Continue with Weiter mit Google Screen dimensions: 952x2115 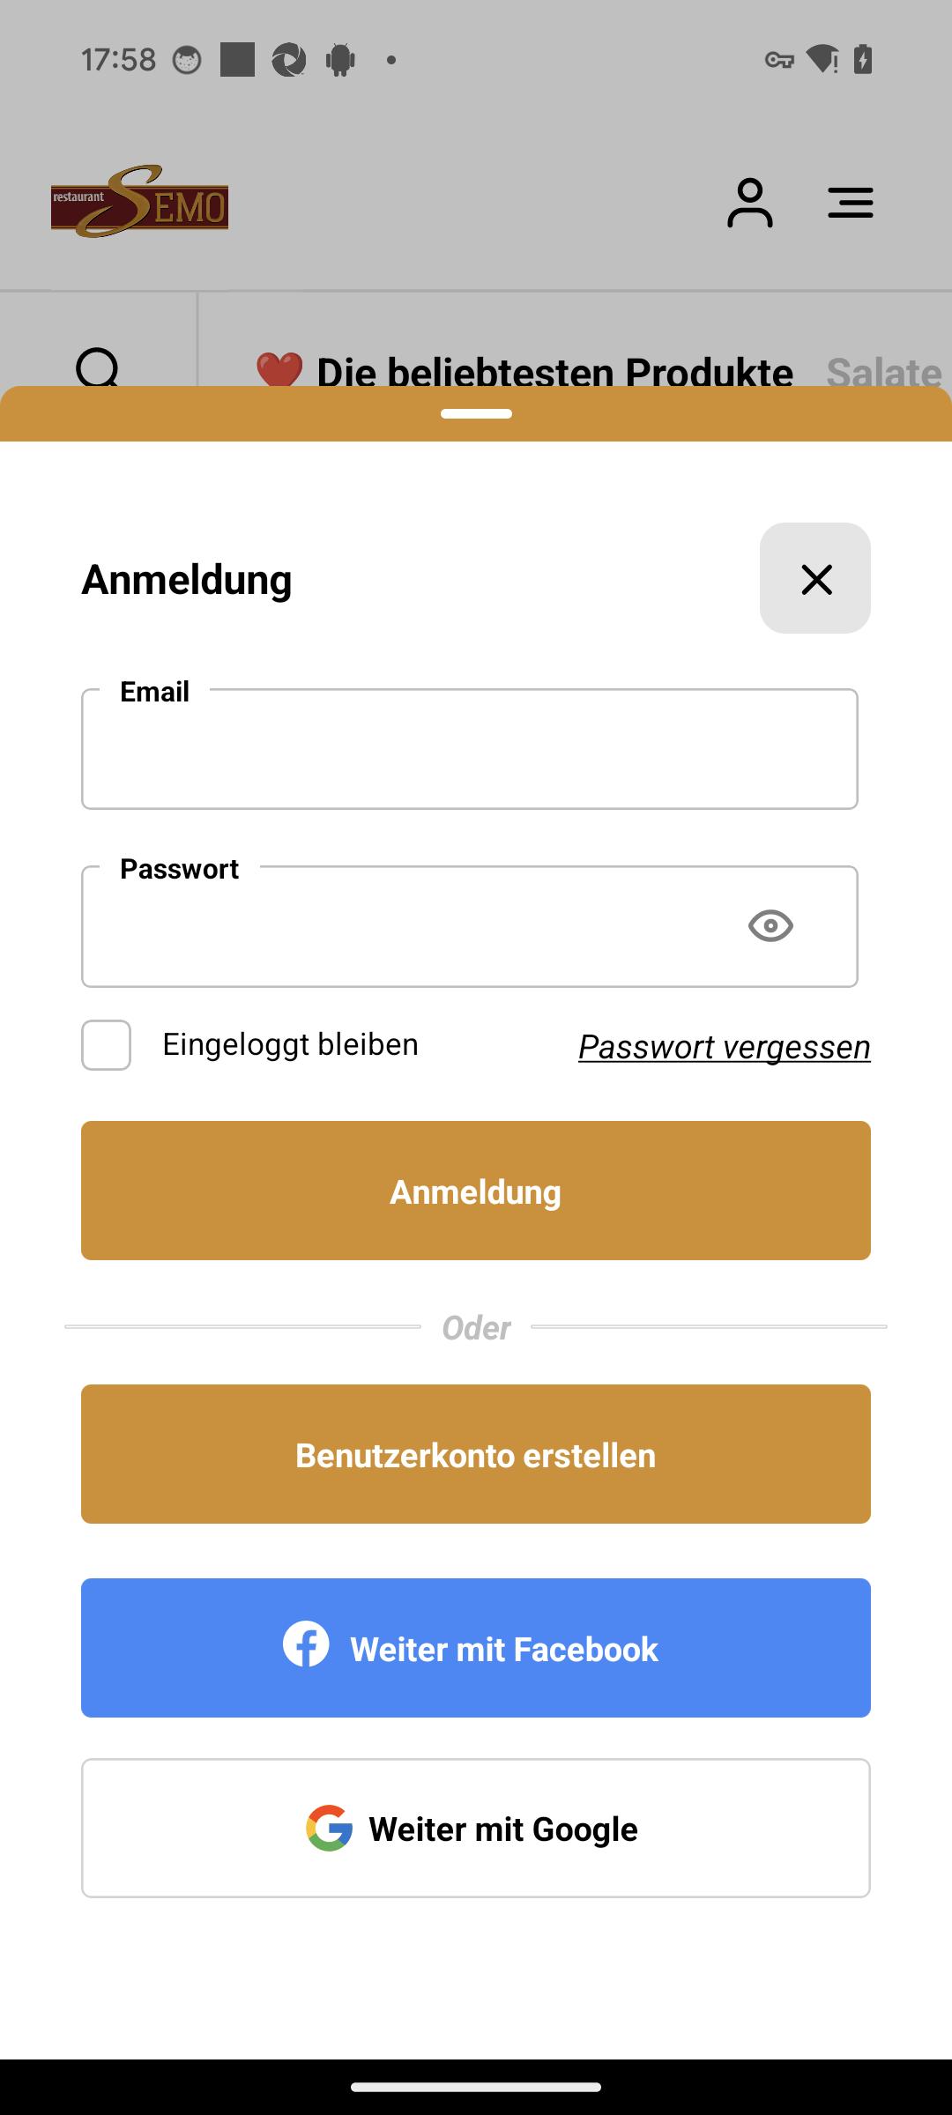[476, 1828]
